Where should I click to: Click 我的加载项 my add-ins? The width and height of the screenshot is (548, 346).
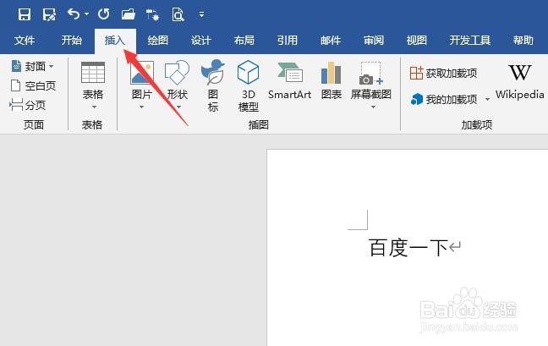click(x=443, y=100)
